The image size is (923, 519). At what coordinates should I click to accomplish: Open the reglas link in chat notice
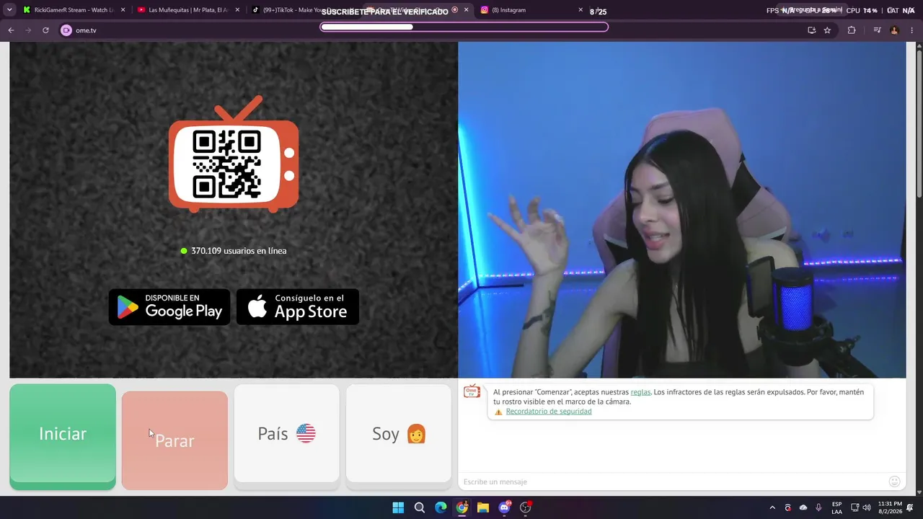point(640,392)
